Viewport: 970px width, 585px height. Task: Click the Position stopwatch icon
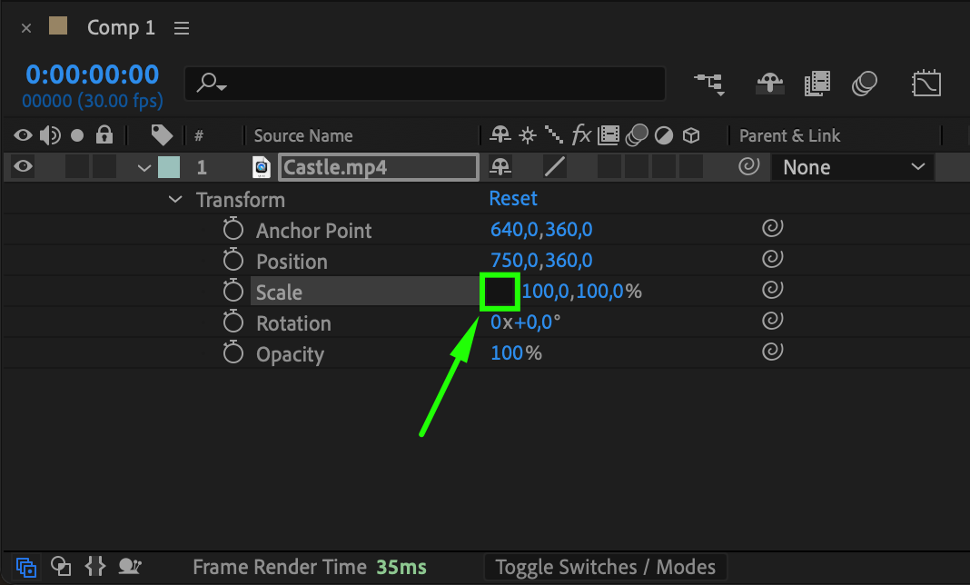(x=233, y=261)
